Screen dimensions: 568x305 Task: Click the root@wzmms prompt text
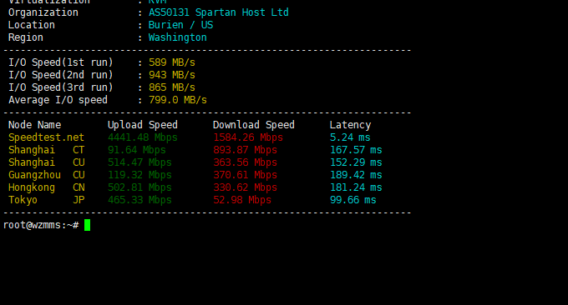pos(41,225)
